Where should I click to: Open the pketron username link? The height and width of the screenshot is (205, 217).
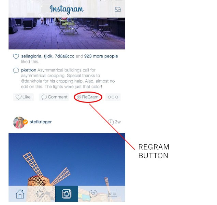click(29, 70)
